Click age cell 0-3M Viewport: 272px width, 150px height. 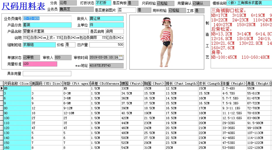pyautogui.click(x=77, y=93)
